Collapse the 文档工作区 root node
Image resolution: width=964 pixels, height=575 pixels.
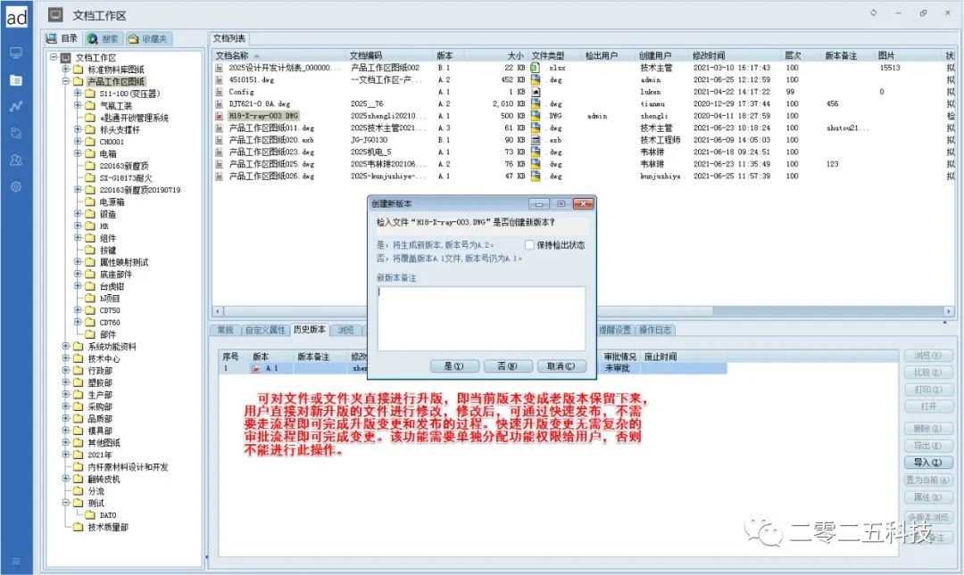54,57
